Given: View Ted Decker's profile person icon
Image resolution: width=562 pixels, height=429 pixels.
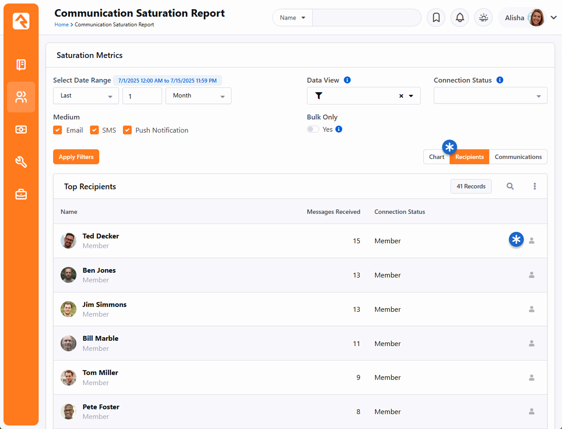Looking at the screenshot, I should (x=531, y=241).
